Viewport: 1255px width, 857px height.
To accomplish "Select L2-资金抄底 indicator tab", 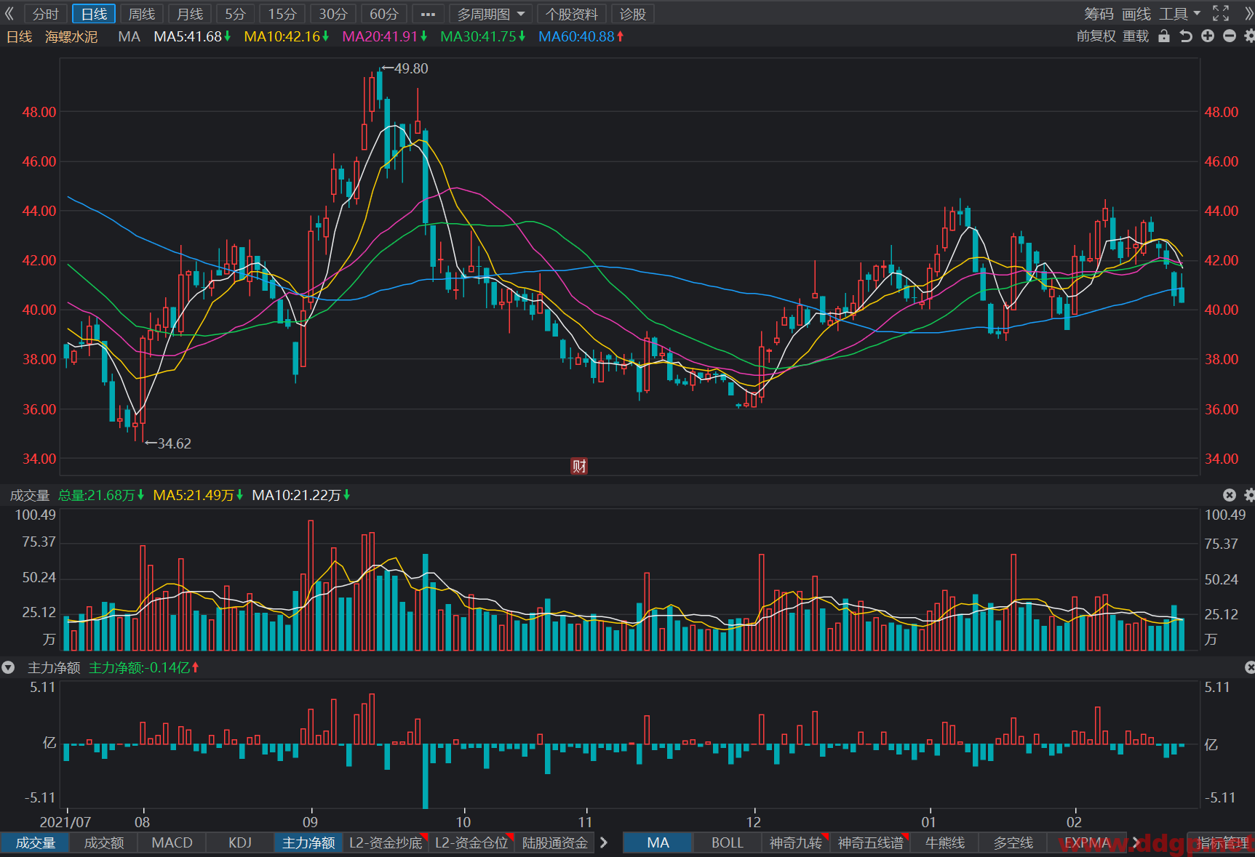I will (x=386, y=842).
